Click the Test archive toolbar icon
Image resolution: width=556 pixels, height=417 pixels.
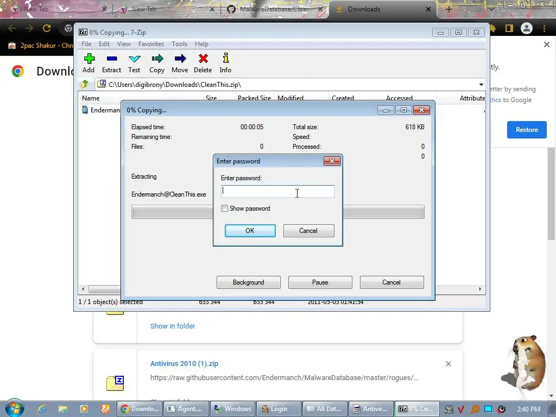(134, 63)
